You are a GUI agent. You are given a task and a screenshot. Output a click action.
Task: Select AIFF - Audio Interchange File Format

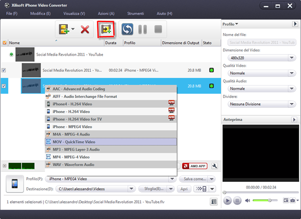point(111,96)
